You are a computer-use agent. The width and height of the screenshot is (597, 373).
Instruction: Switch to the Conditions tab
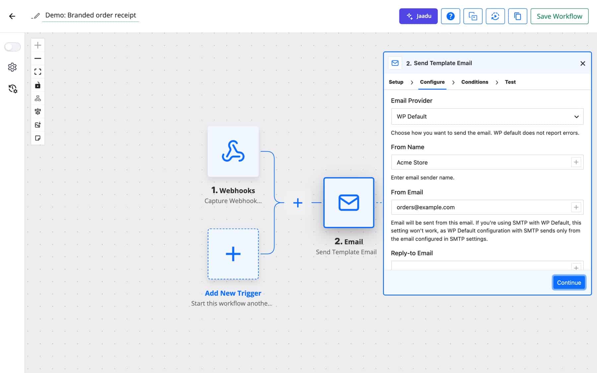pyautogui.click(x=475, y=82)
